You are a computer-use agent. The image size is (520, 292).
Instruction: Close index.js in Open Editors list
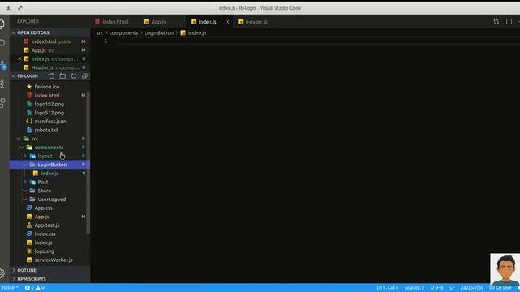[19, 58]
